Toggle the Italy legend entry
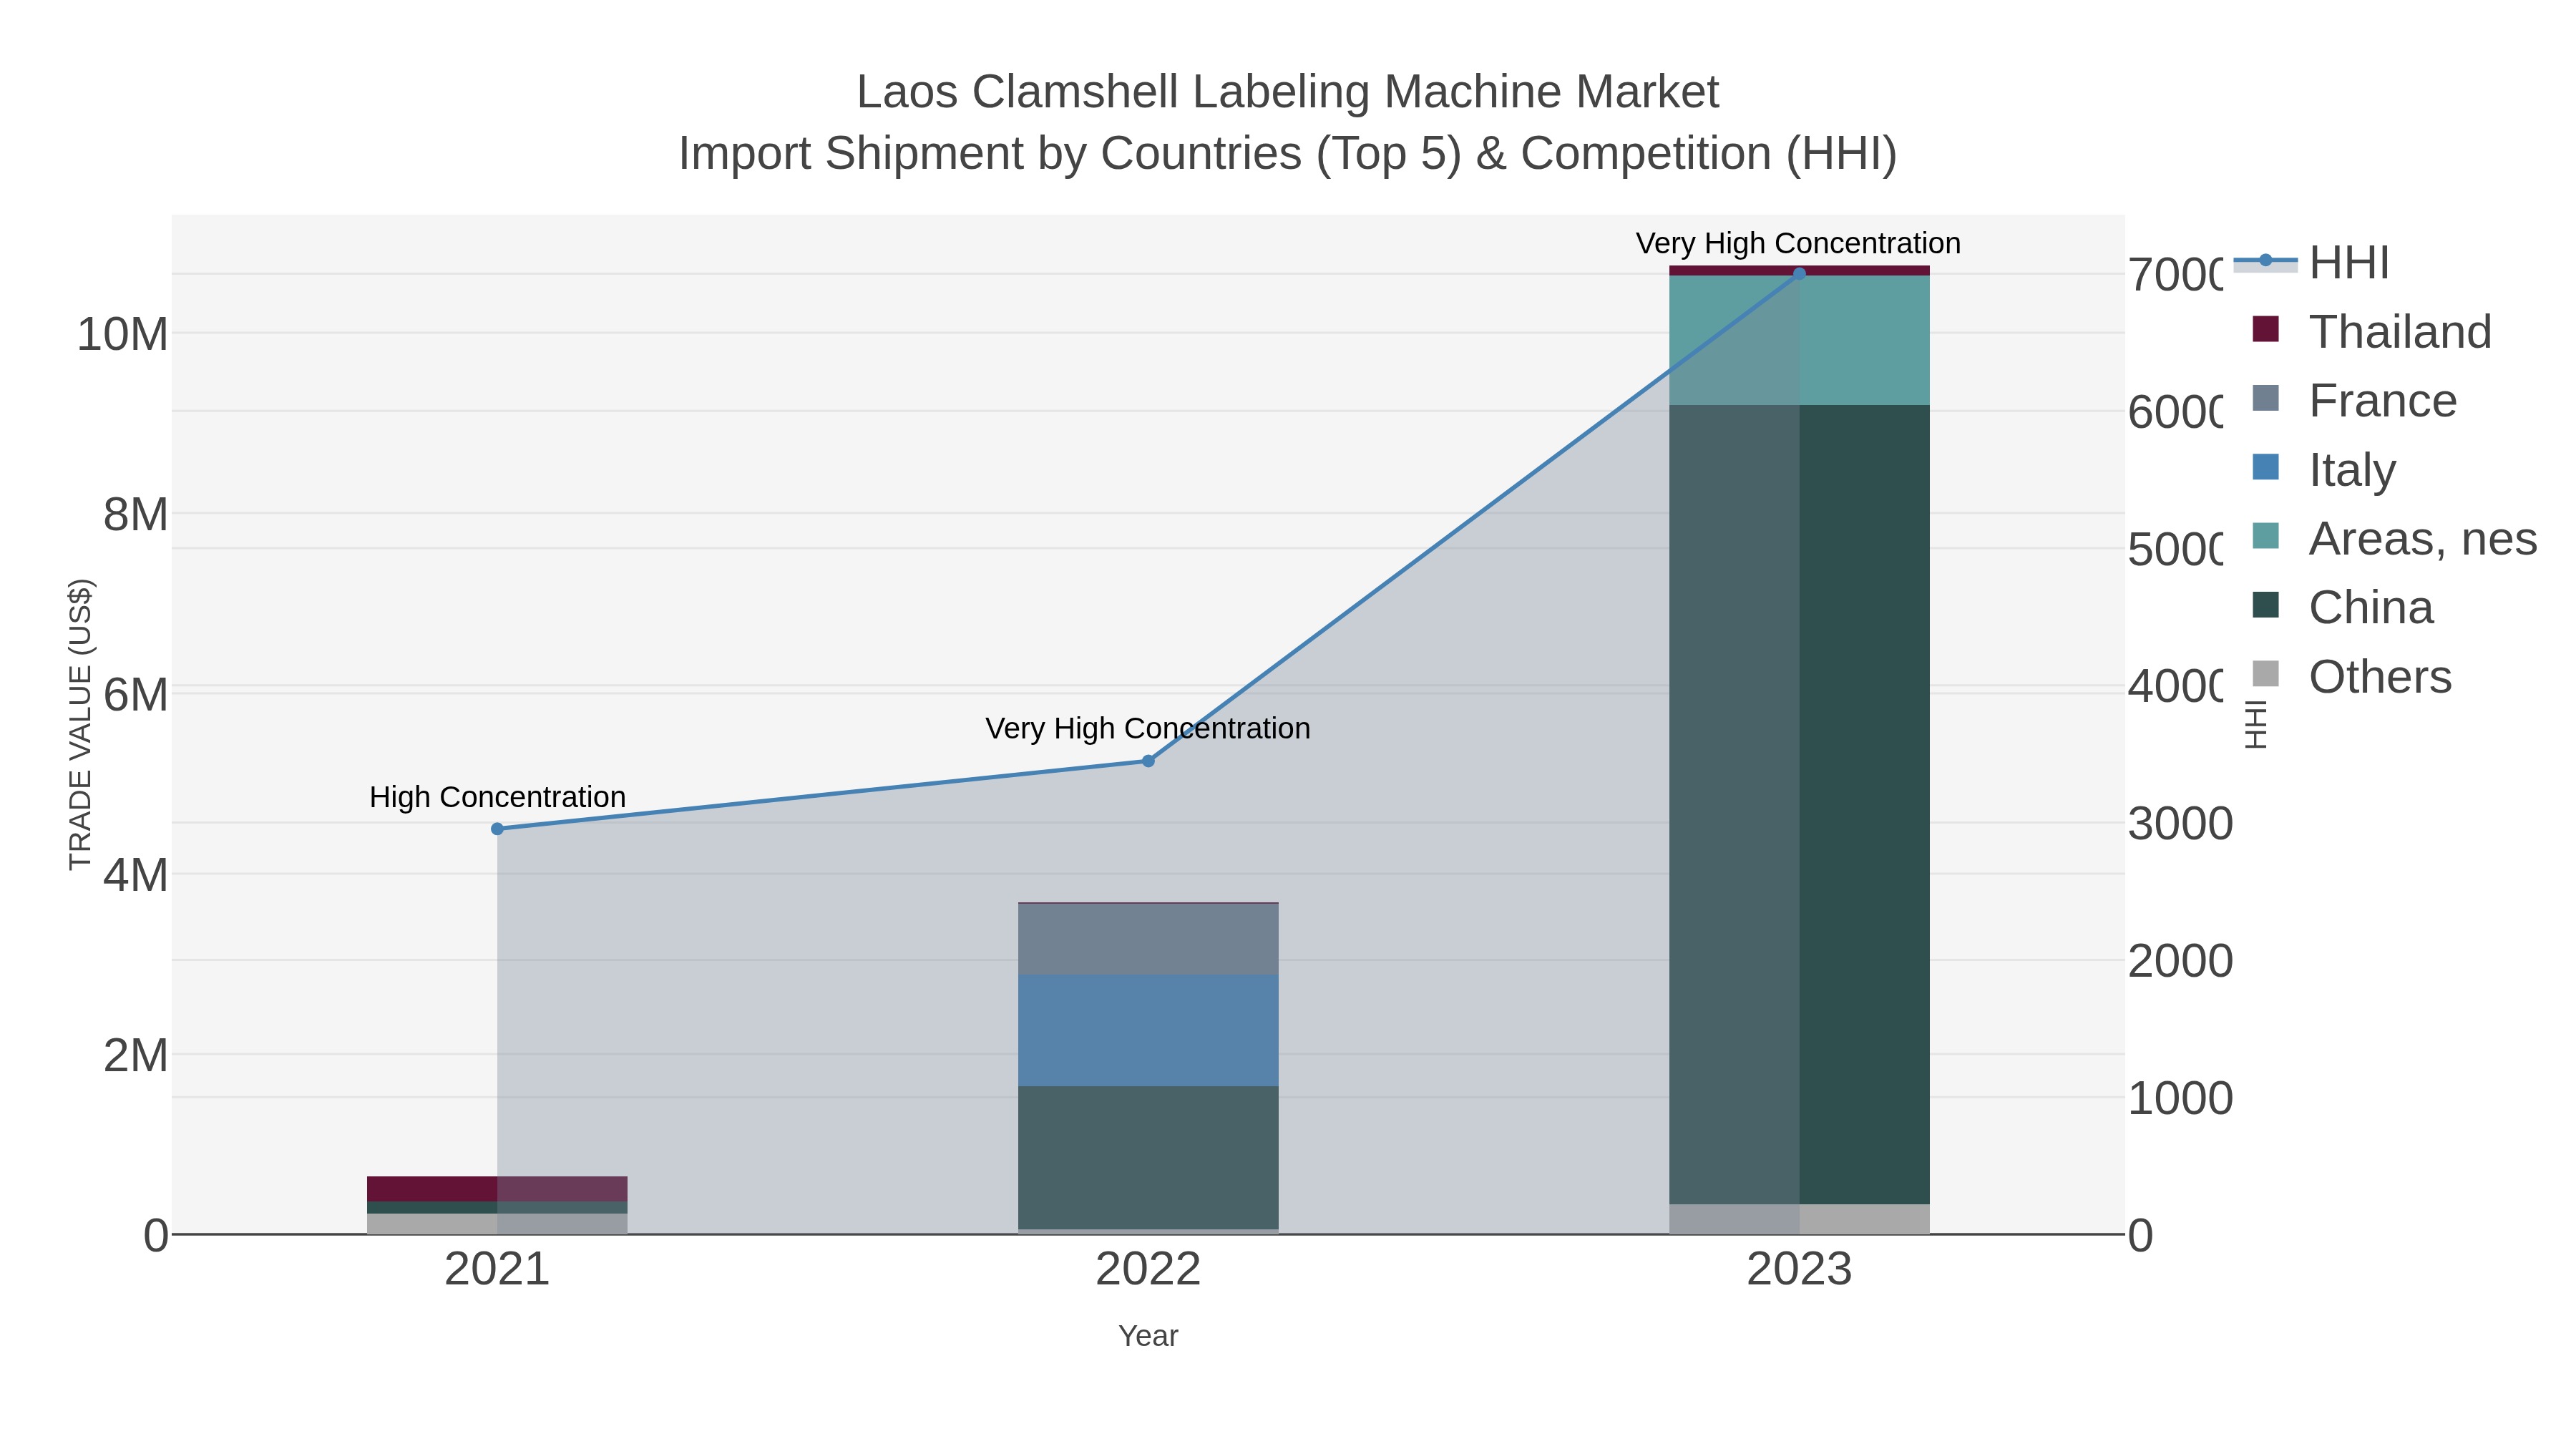The image size is (2576, 1449). (x=2324, y=470)
